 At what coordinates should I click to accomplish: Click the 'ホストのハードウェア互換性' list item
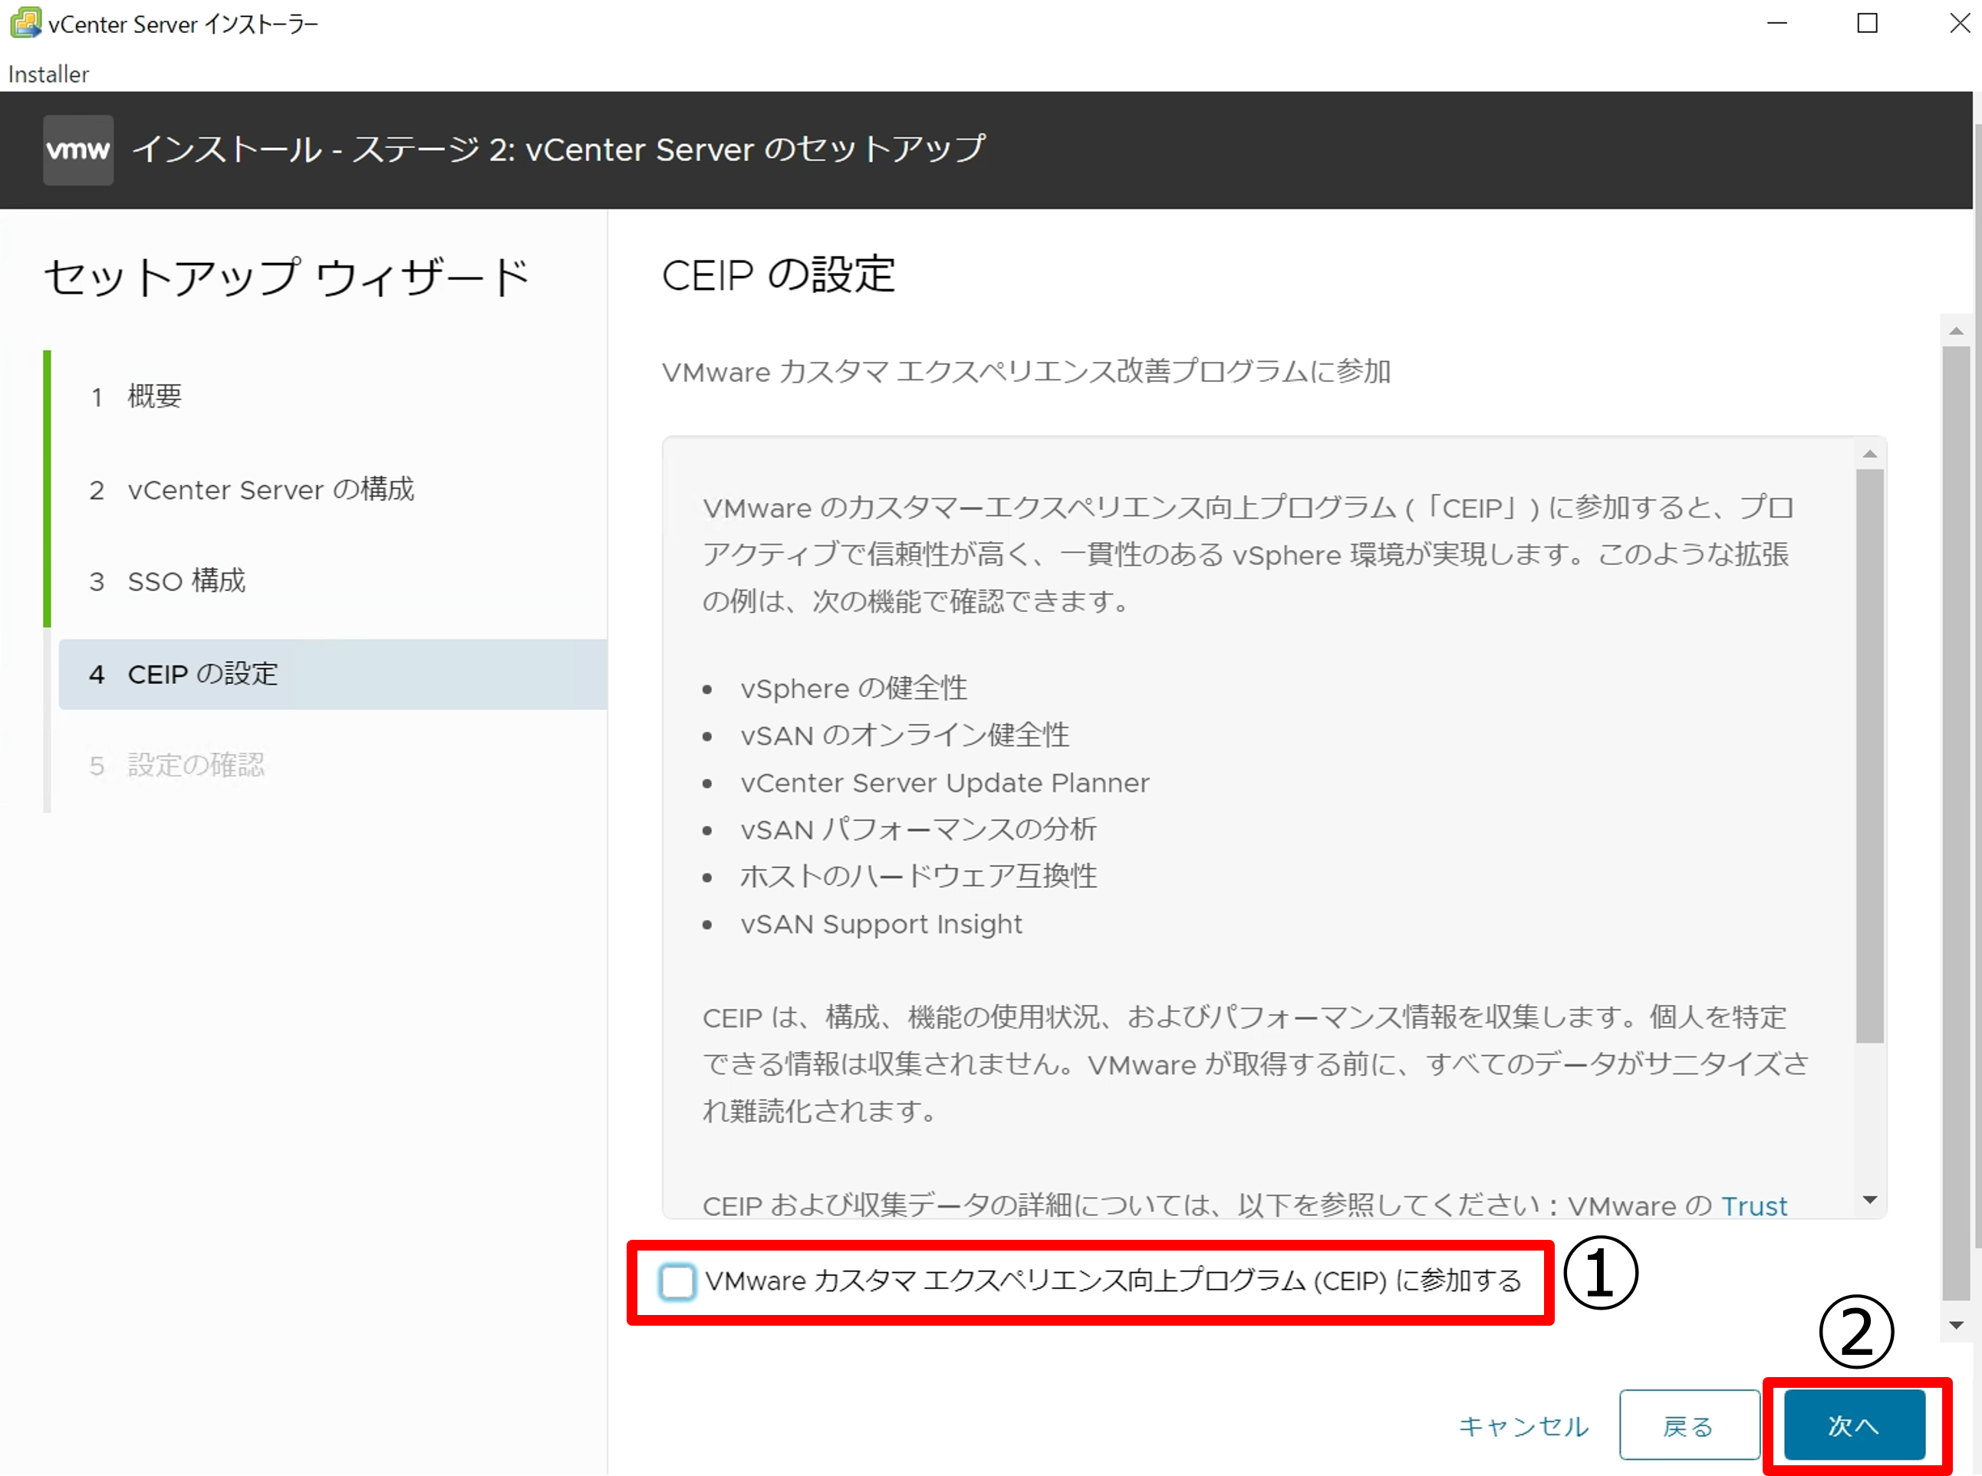[917, 876]
